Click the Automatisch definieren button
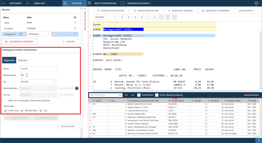Viewport: 262px width, 143px height. pyautogui.click(x=20, y=41)
